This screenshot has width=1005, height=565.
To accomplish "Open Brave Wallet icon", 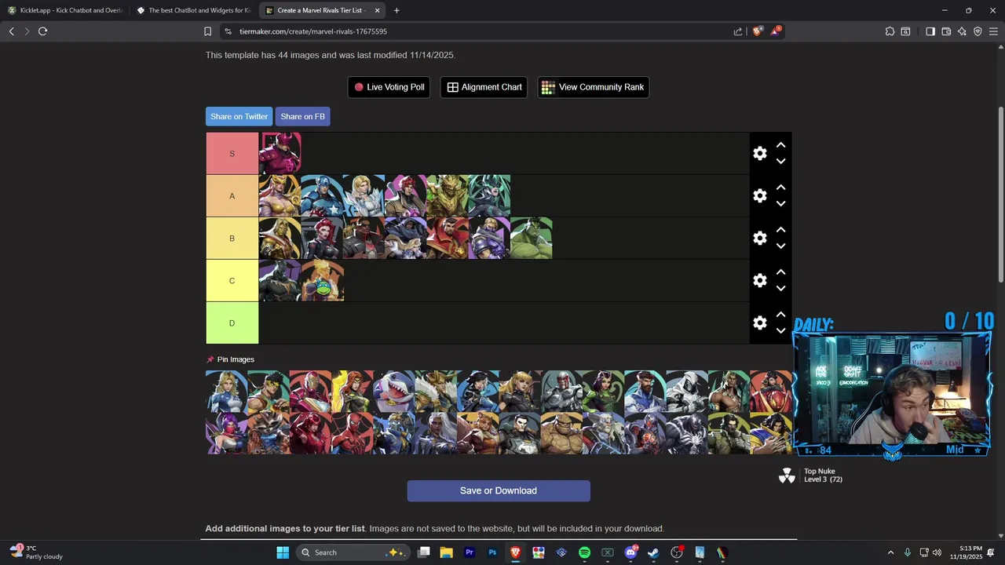I will (x=946, y=31).
